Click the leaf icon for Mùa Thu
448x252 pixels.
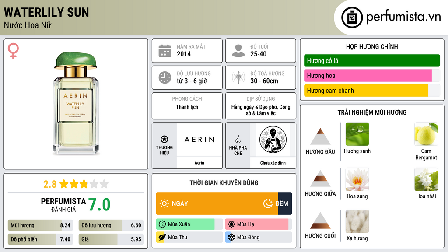(162, 238)
